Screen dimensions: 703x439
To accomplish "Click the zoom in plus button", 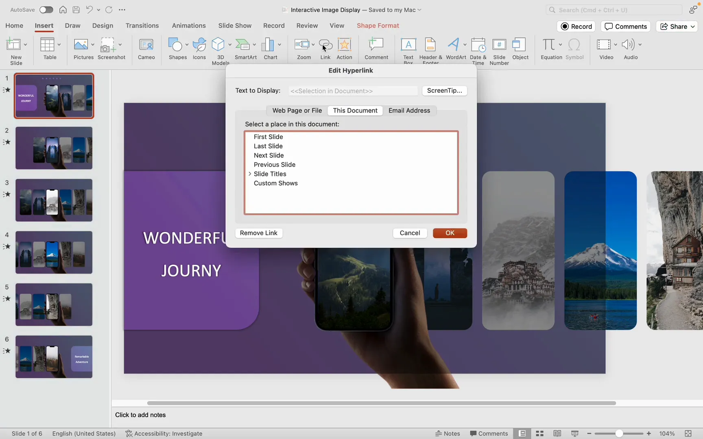I will [x=649, y=434].
